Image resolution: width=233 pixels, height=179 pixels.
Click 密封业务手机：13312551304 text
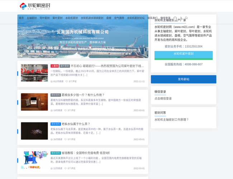coord(184,47)
